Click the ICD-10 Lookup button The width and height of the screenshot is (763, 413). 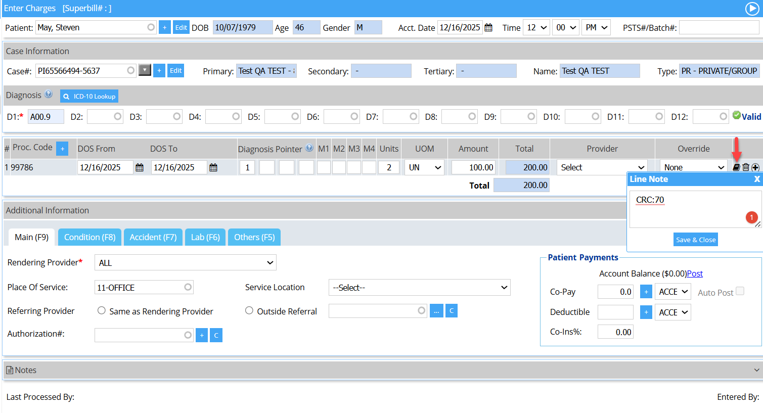tap(89, 96)
